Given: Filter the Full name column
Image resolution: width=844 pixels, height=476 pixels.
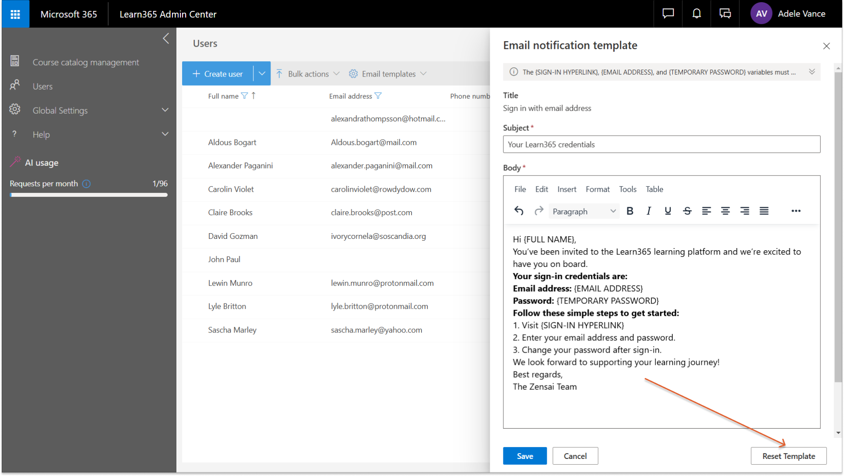Looking at the screenshot, I should click(x=245, y=96).
